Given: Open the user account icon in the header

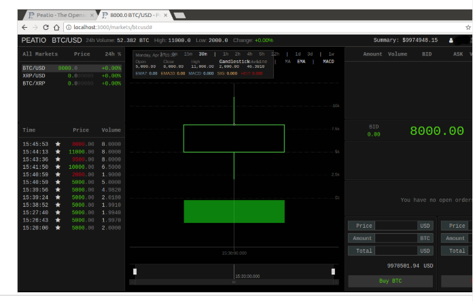Looking at the screenshot, I should pos(451,40).
